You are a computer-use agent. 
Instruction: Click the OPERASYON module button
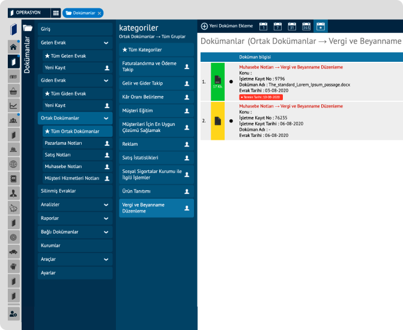tap(29, 13)
